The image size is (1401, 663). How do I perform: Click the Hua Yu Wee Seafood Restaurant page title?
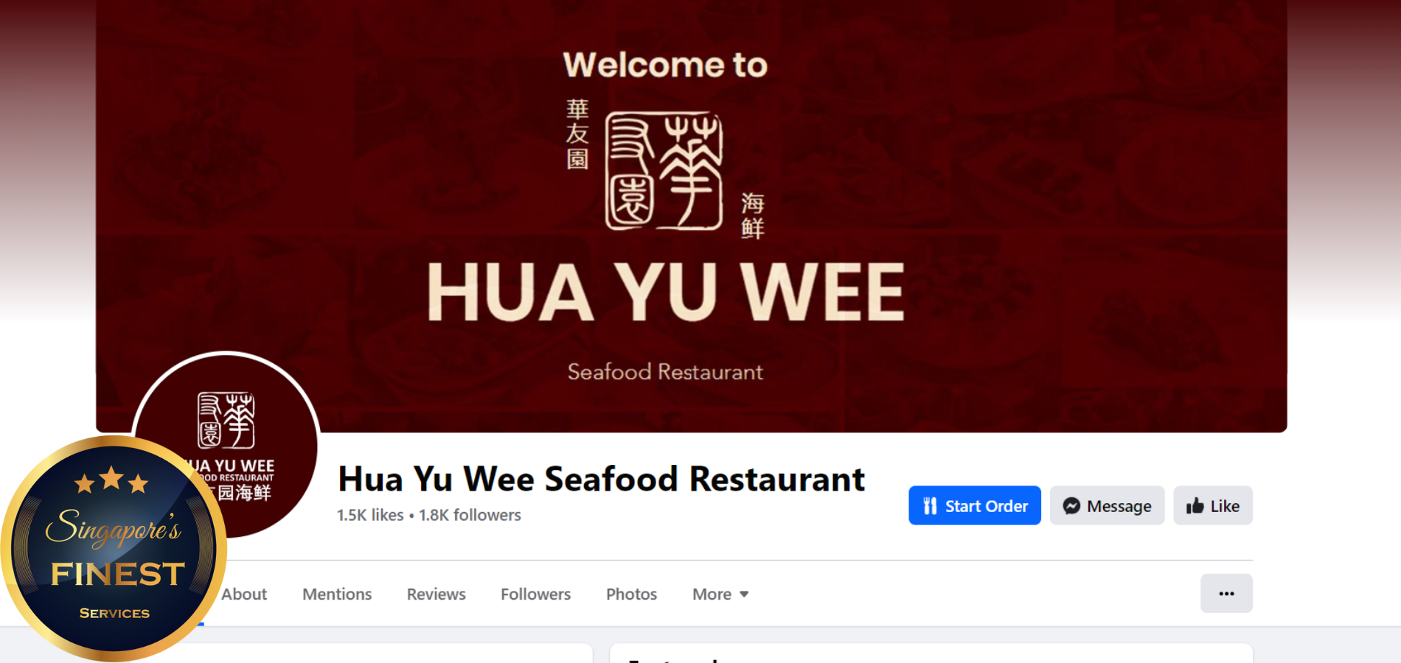pos(601,480)
